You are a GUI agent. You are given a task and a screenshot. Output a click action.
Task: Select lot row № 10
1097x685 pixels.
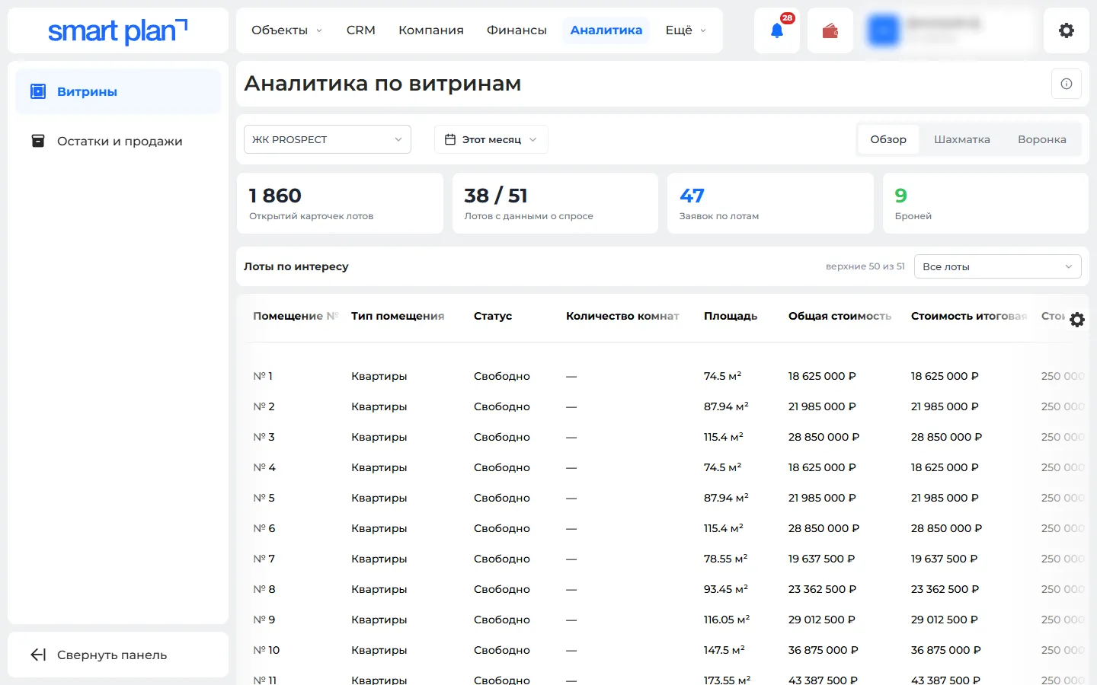click(663, 650)
